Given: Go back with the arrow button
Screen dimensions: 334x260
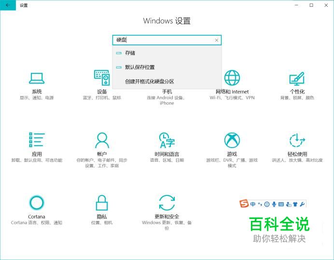Looking at the screenshot, I should click(x=8, y=5).
